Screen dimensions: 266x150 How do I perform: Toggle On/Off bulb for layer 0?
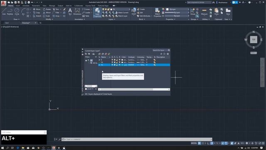pos(112,60)
